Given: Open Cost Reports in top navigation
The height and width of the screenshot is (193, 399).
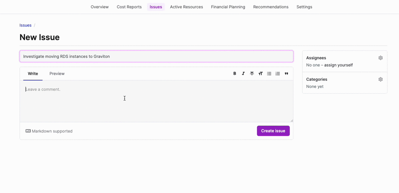Looking at the screenshot, I should pyautogui.click(x=129, y=7).
